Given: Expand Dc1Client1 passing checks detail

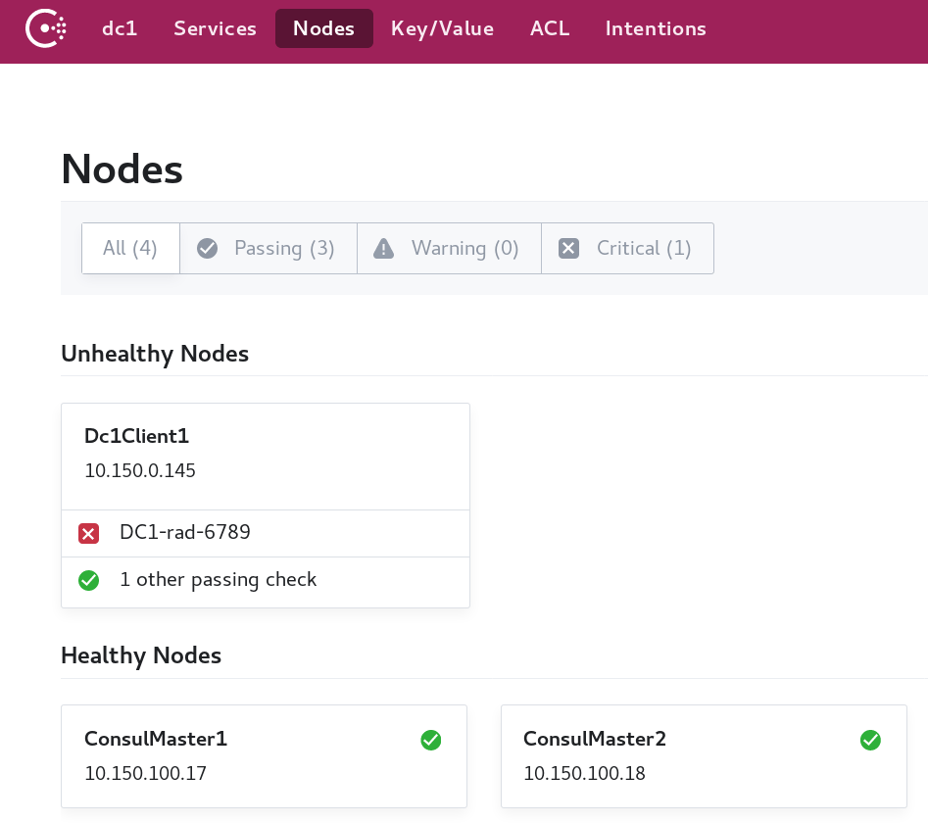Looking at the screenshot, I should (218, 580).
